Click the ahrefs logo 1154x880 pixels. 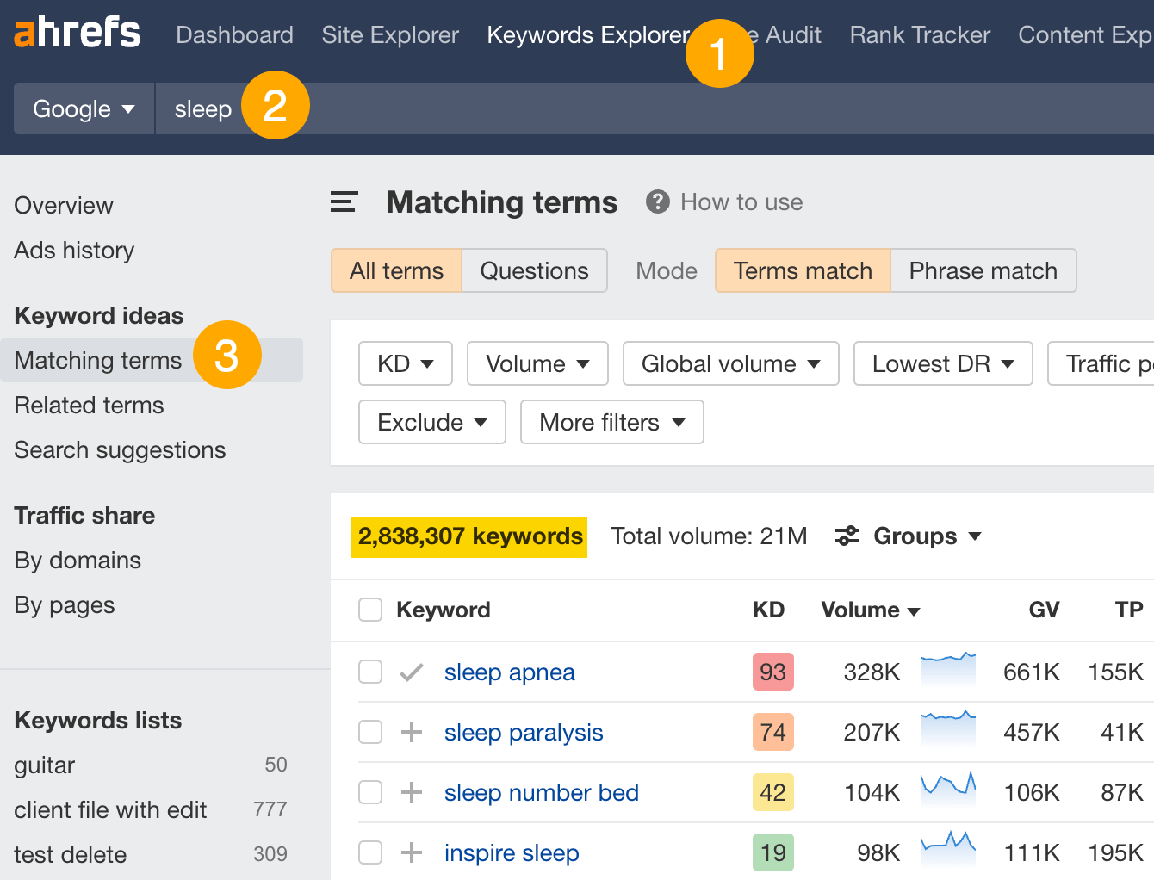76,34
